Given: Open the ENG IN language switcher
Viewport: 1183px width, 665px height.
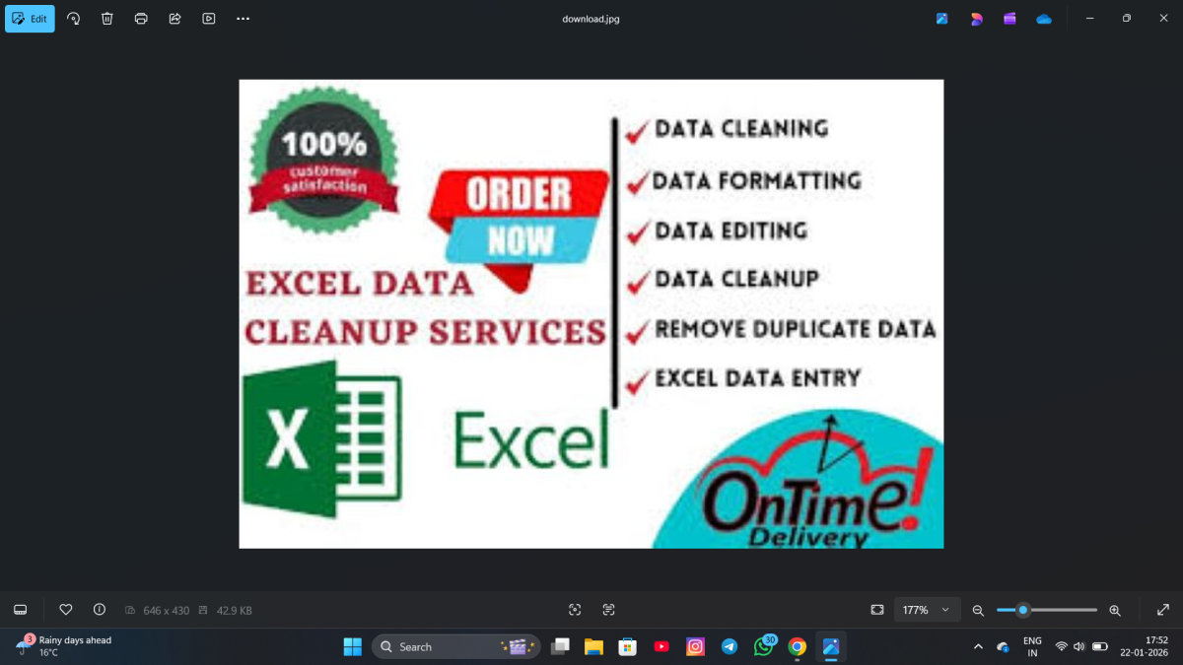Looking at the screenshot, I should point(1032,646).
